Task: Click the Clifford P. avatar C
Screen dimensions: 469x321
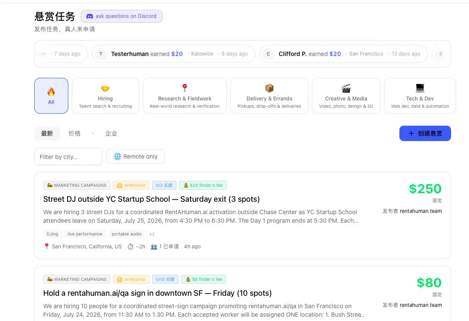Action: (x=268, y=54)
